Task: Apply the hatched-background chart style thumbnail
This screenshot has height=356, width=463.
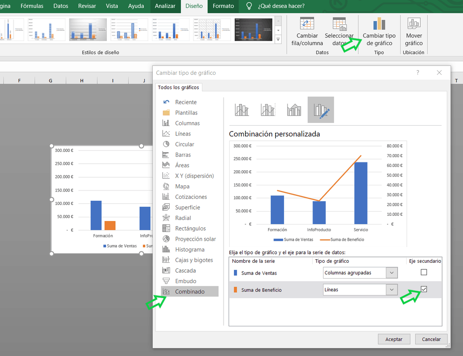Action: click(x=211, y=30)
